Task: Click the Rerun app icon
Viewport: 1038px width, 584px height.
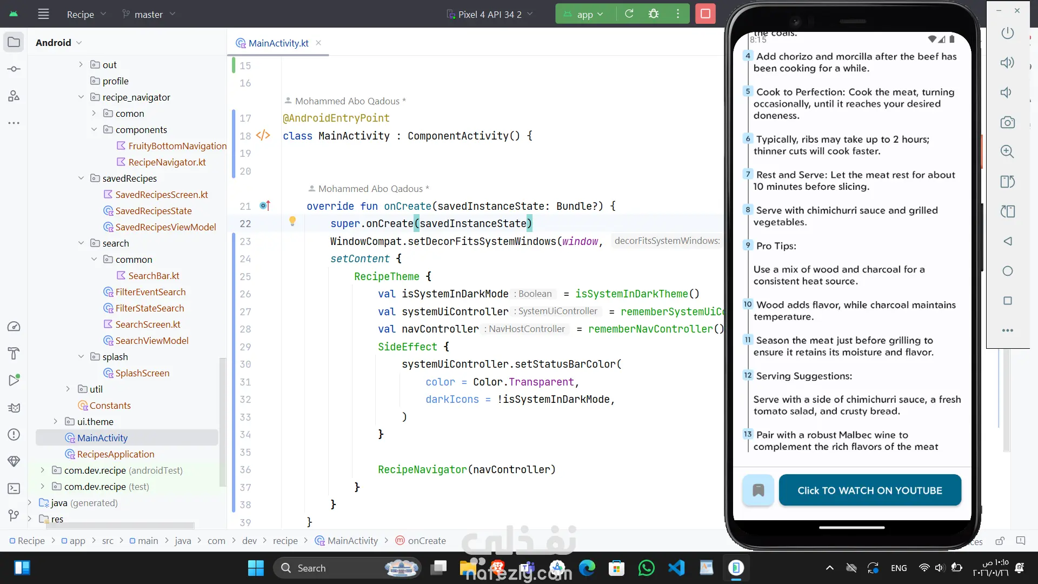Action: pyautogui.click(x=629, y=14)
